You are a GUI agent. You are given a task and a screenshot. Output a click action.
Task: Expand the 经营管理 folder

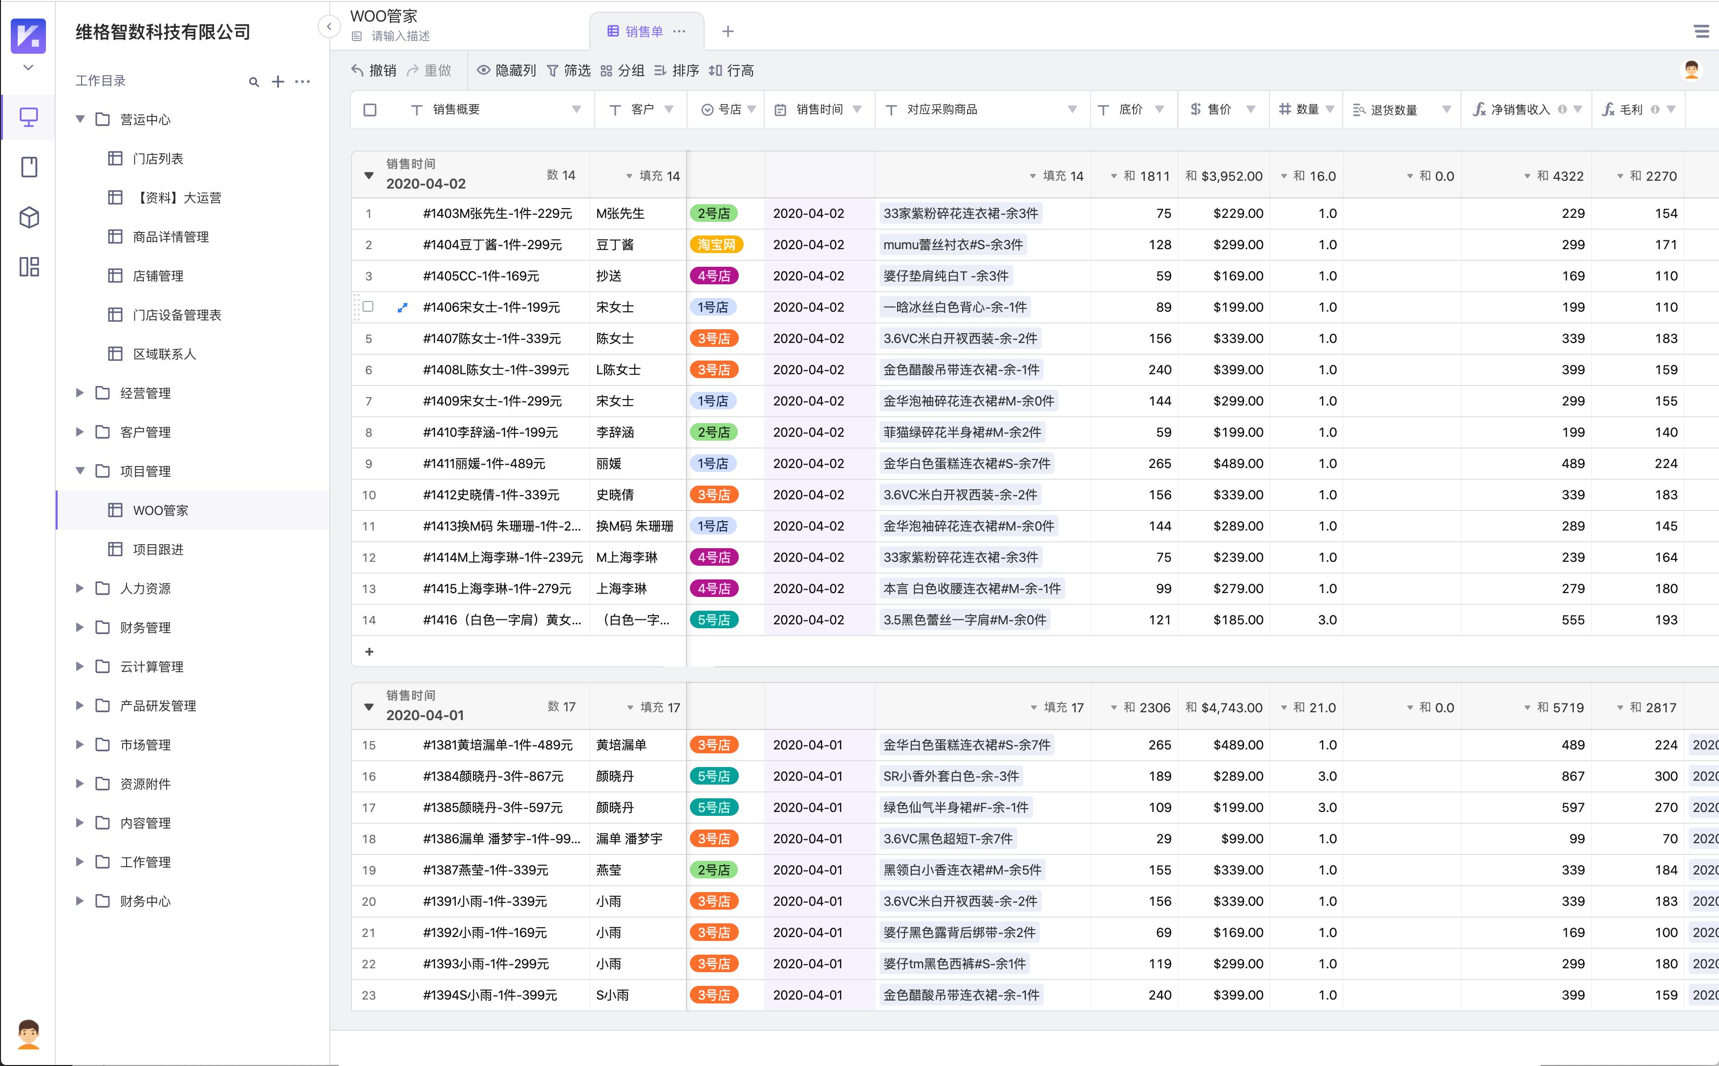tap(79, 393)
